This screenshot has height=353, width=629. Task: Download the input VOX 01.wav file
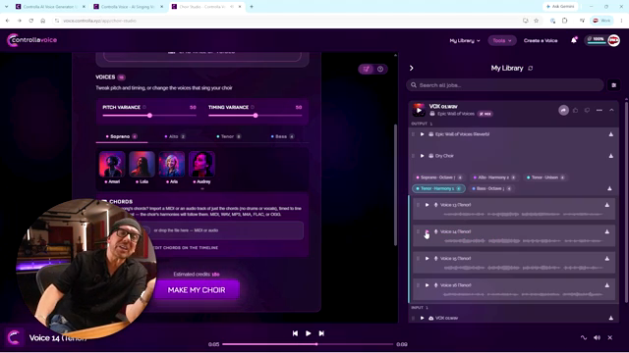pyautogui.click(x=610, y=318)
